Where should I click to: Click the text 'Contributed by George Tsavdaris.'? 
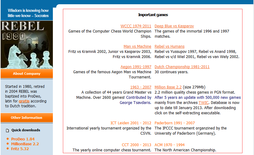[x=136, y=100]
